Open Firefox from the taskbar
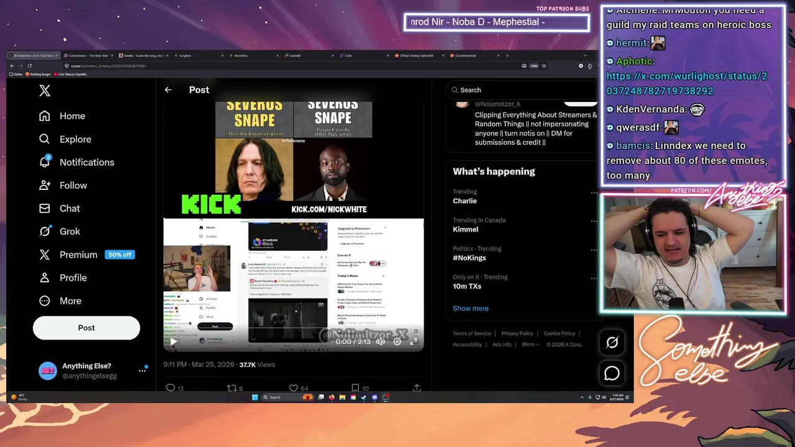 pos(331,397)
